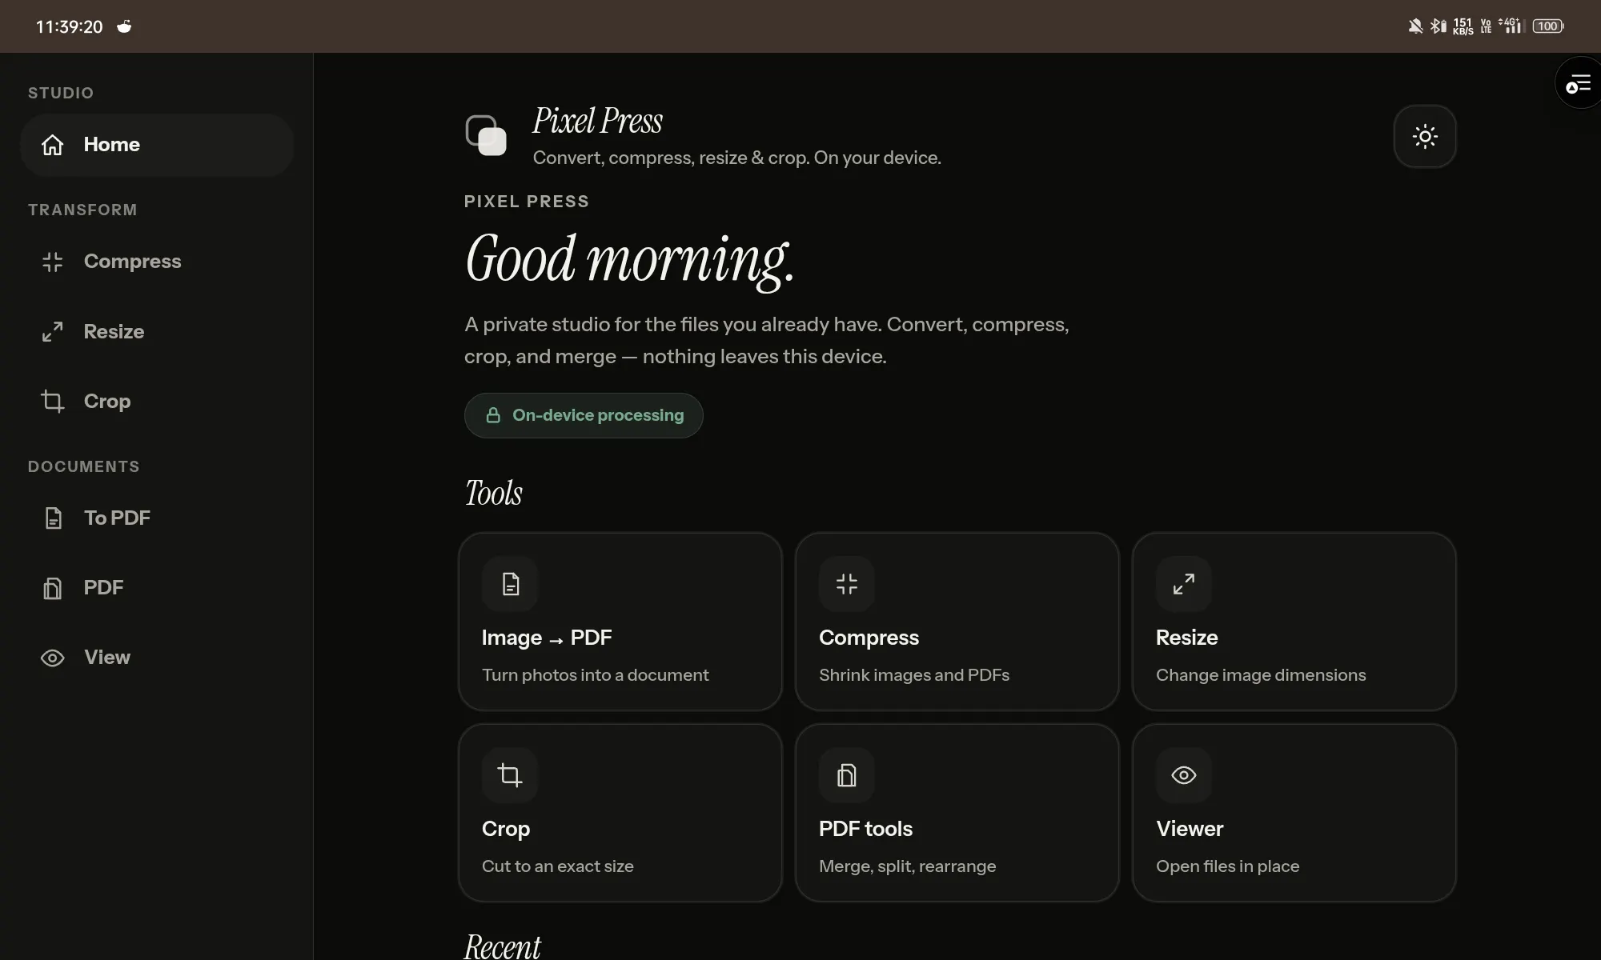The width and height of the screenshot is (1601, 960).
Task: Open Compress from the sidebar icon
Action: pyautogui.click(x=53, y=262)
